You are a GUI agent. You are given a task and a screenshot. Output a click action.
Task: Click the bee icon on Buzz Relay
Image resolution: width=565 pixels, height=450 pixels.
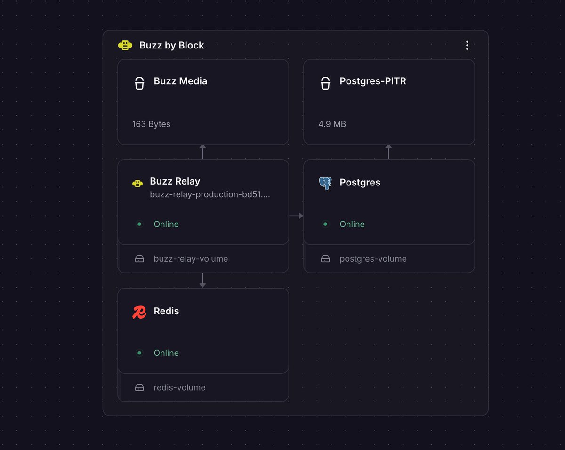pyautogui.click(x=137, y=184)
